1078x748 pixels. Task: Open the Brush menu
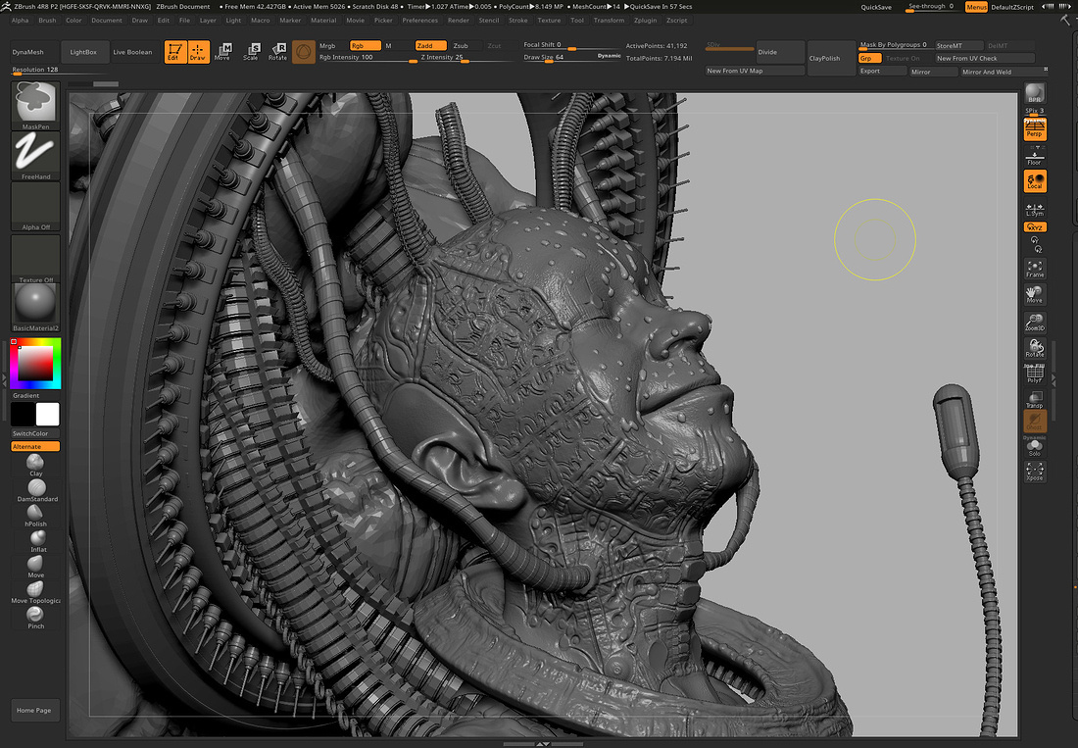coord(47,21)
